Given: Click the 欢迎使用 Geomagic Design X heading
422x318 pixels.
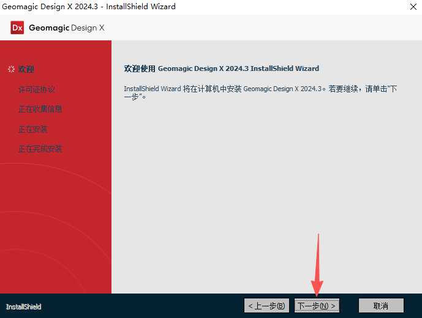Looking at the screenshot, I should click(222, 68).
